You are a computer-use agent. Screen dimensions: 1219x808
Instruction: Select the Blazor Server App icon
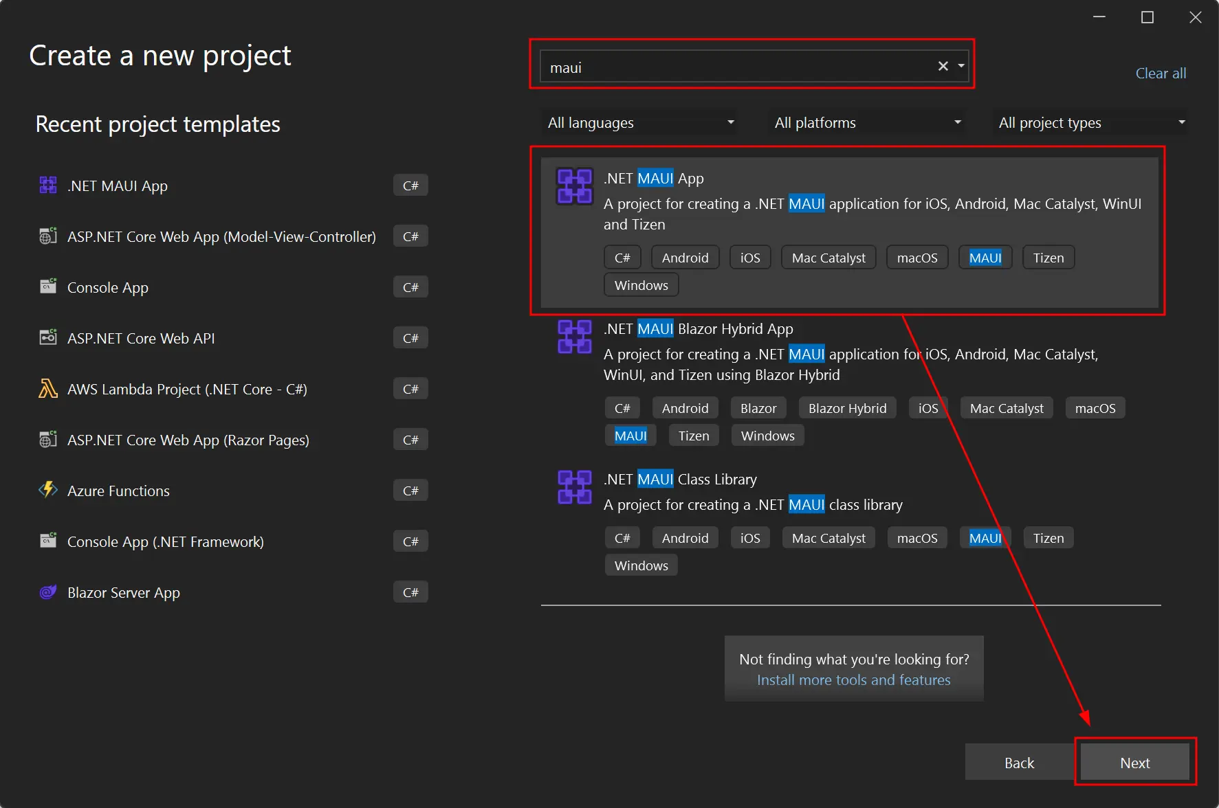click(x=48, y=592)
